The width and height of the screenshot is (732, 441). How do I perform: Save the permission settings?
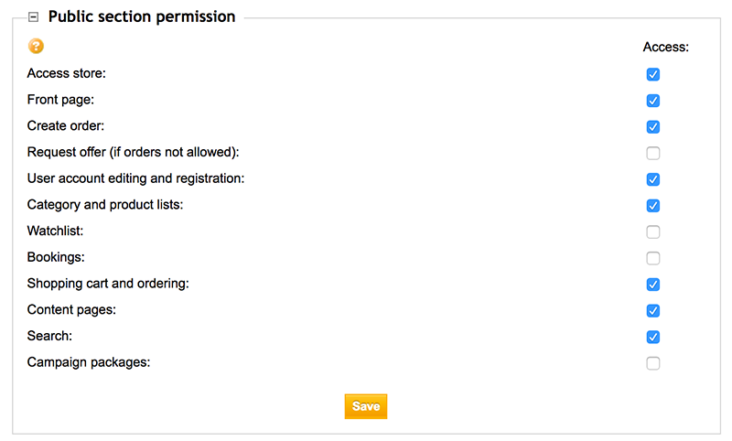tap(365, 406)
